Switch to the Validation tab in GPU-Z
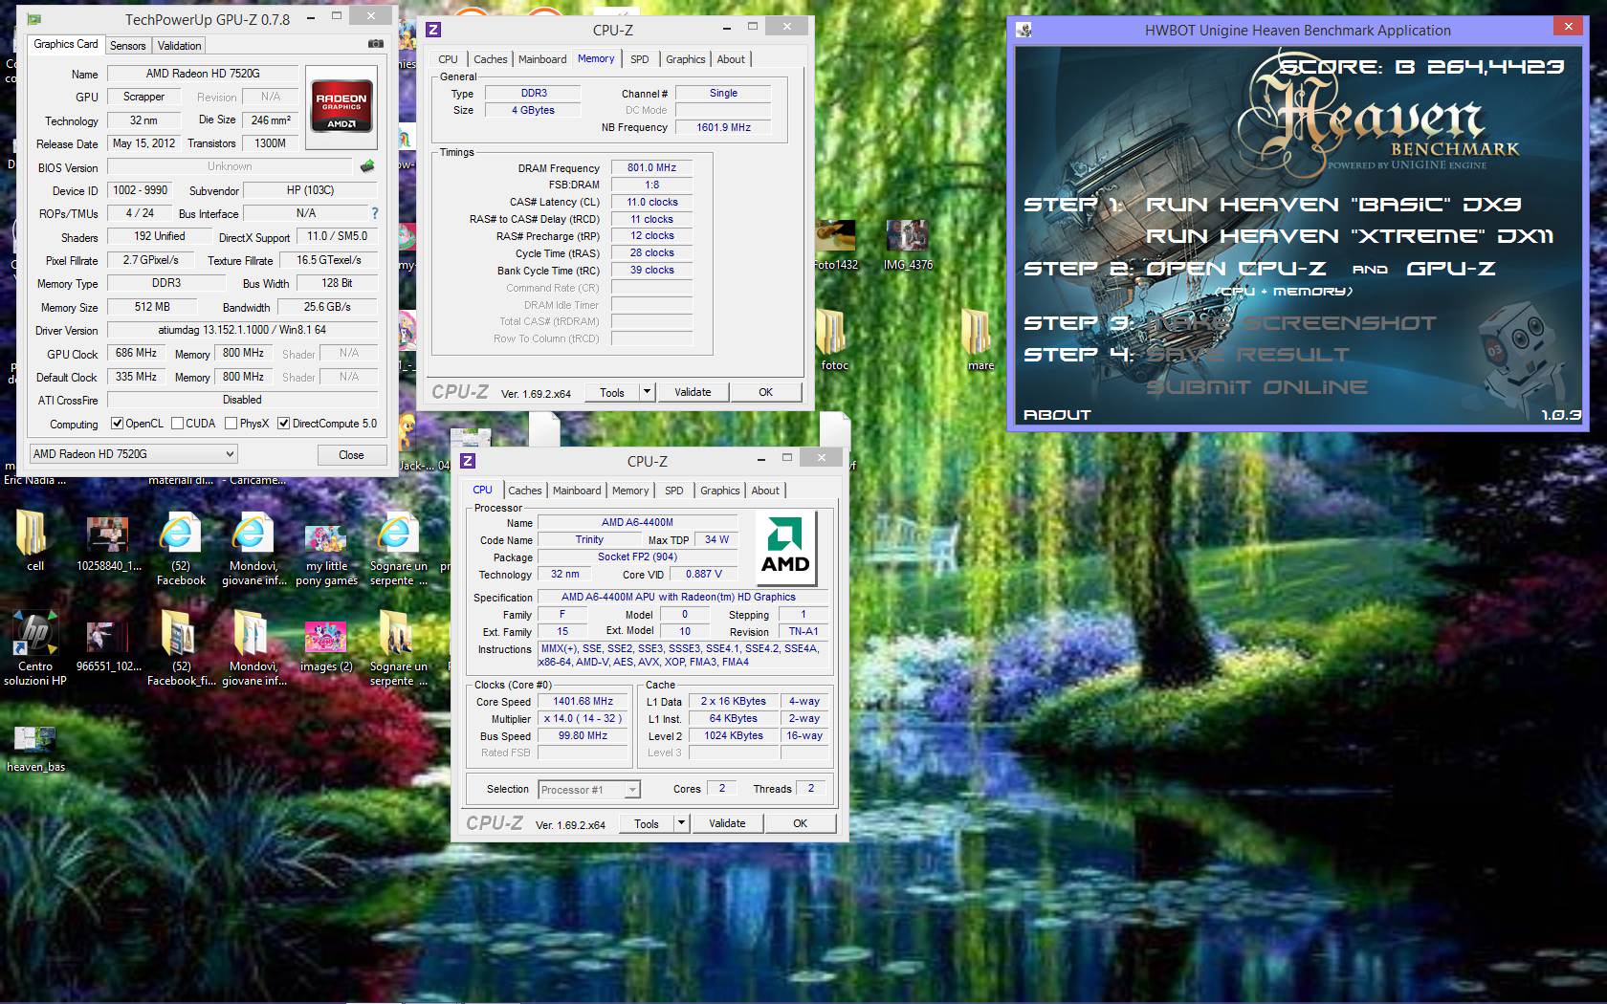 tap(179, 46)
